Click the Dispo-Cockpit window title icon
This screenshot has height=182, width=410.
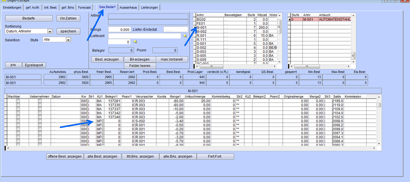coord(4,1)
